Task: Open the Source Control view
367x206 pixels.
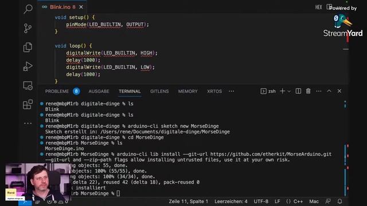Action: tap(28, 28)
